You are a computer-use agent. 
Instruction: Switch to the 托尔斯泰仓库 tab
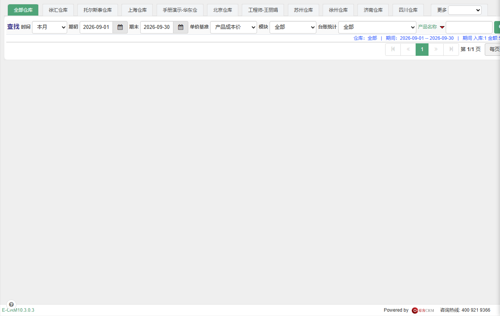(98, 10)
